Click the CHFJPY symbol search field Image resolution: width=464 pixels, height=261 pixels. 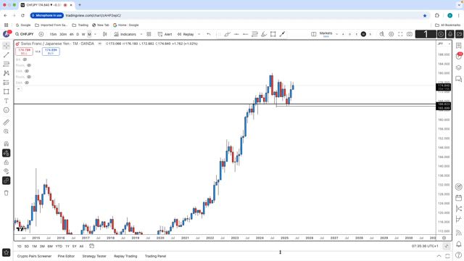25,34
